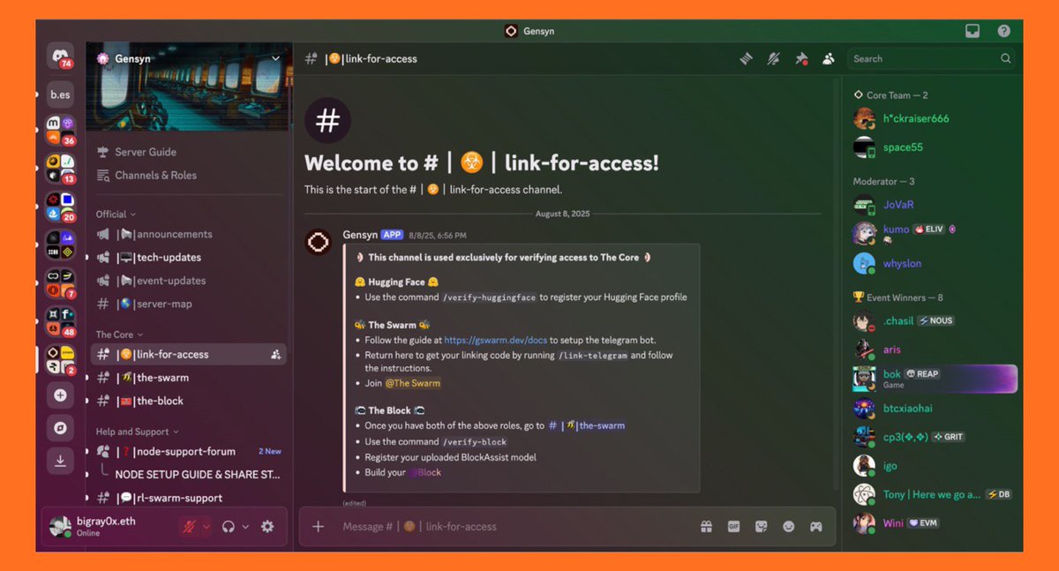Open Discord direct messages home icon

pos(60,56)
